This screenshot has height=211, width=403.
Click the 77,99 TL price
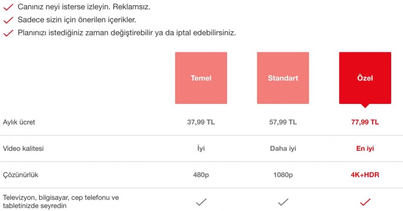[365, 122]
